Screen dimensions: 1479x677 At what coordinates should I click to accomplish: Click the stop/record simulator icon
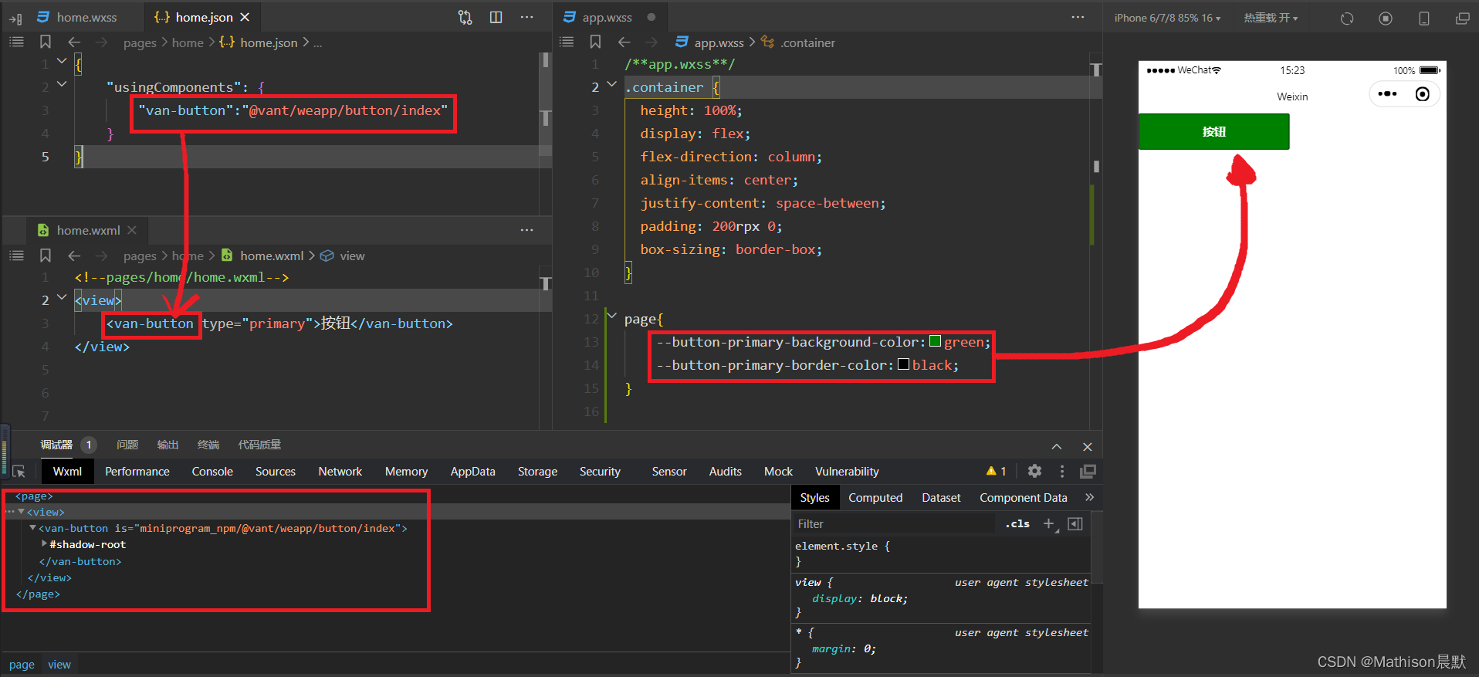[1386, 19]
